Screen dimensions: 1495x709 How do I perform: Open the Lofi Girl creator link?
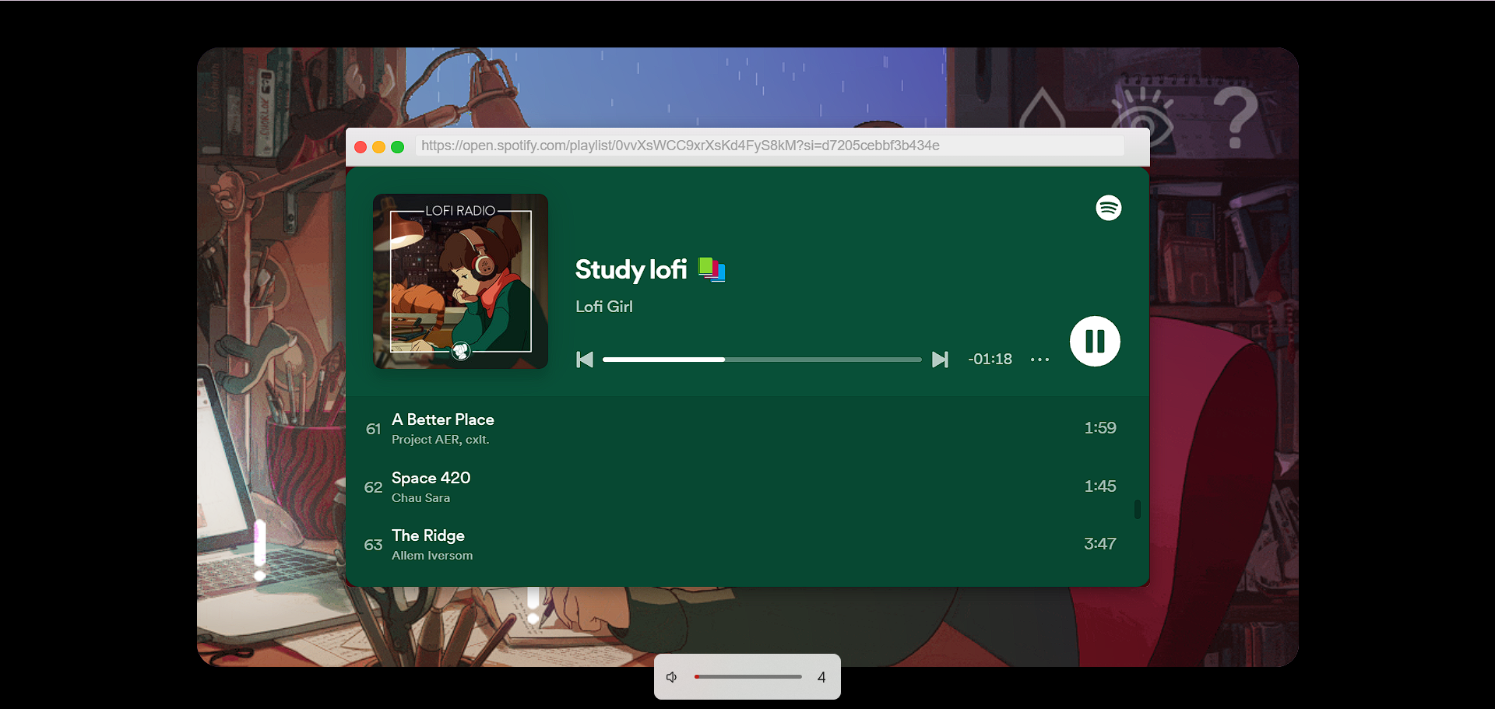pyautogui.click(x=604, y=307)
